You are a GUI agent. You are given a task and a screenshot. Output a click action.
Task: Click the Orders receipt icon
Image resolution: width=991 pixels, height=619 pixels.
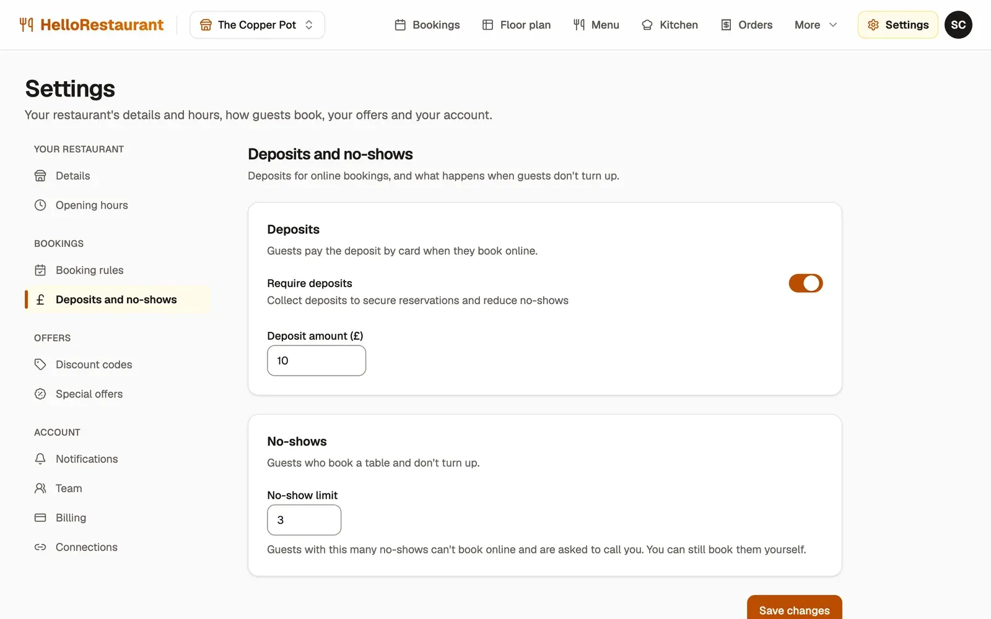pos(726,25)
